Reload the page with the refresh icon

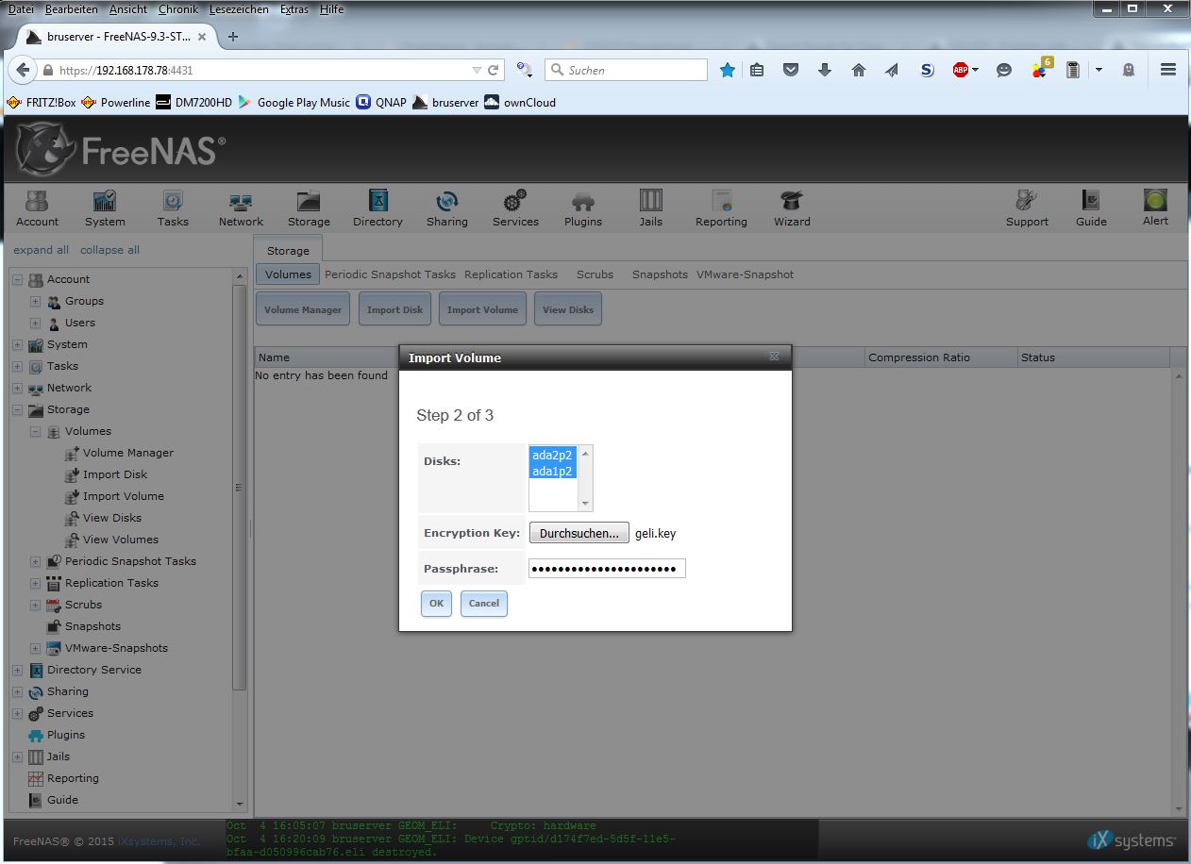tap(493, 70)
